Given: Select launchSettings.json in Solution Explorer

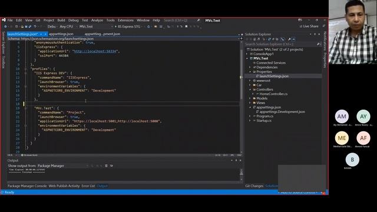Looking at the screenshot, I should (274, 76).
